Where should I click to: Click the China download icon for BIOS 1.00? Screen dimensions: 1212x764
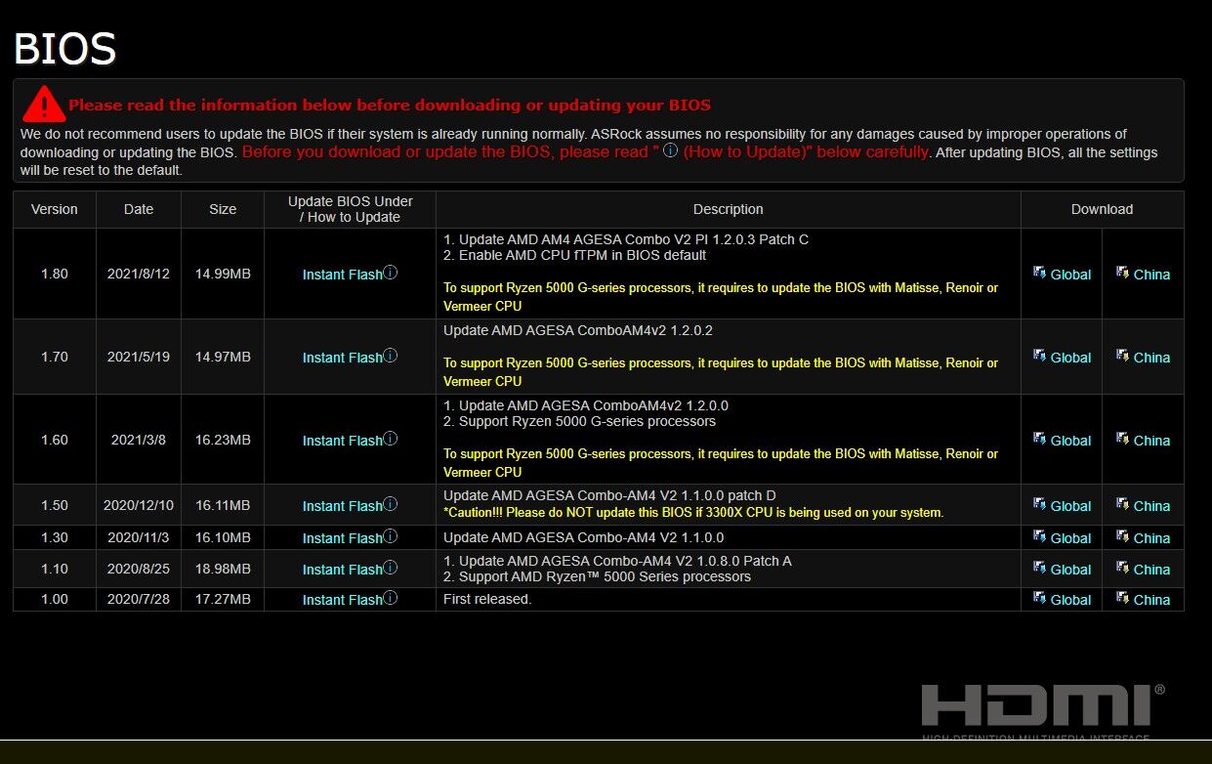1122,598
